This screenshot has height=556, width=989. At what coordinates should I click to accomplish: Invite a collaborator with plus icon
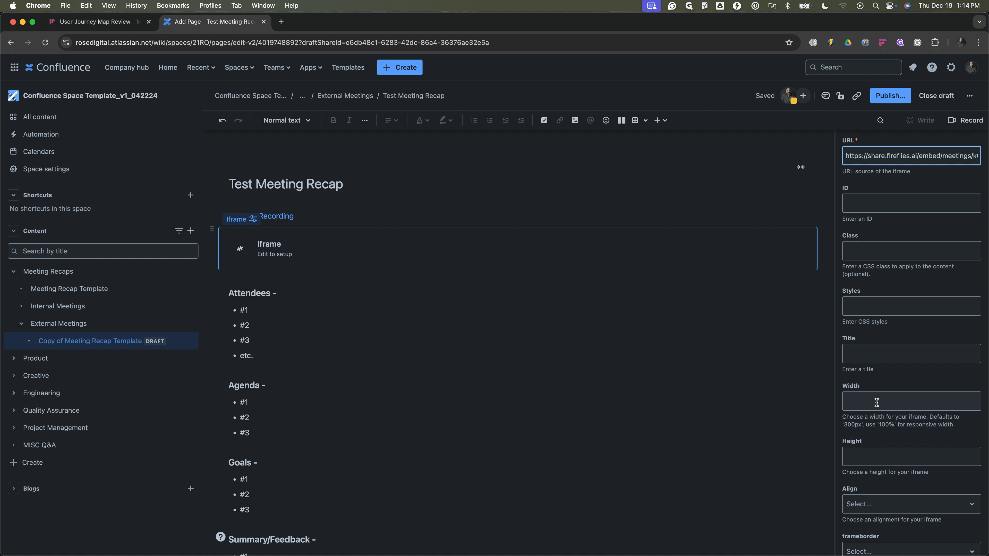click(x=803, y=95)
